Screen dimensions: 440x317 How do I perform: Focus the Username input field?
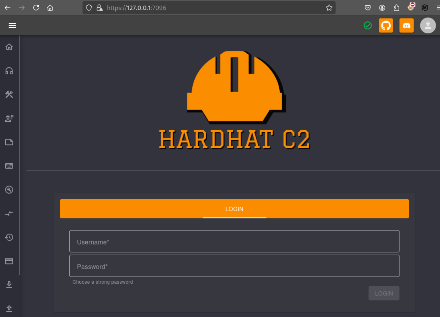click(x=234, y=241)
